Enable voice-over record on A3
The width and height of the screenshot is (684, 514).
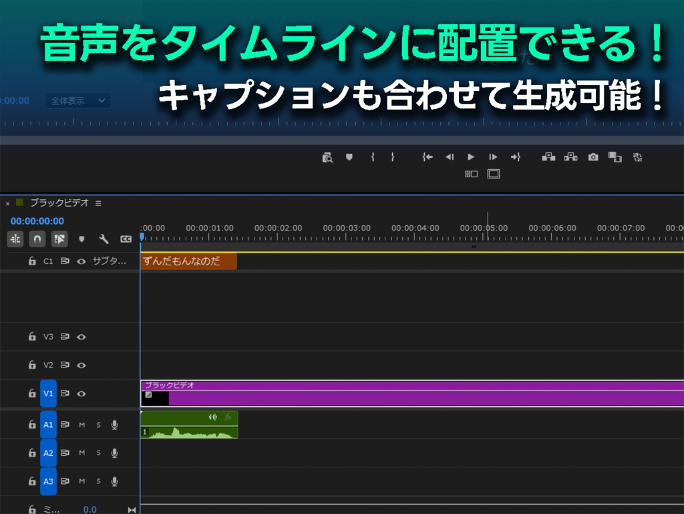(x=114, y=481)
